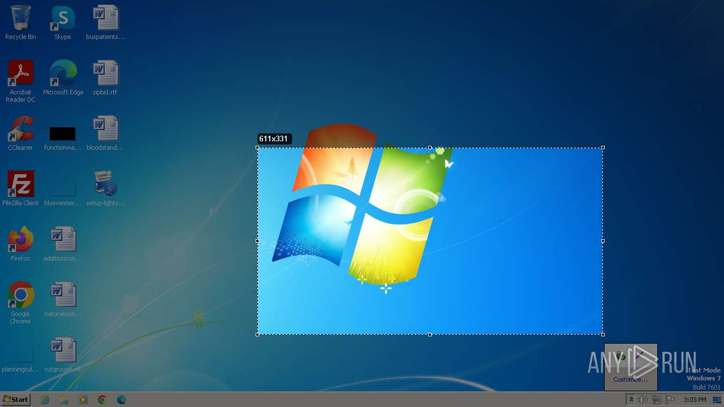Viewport: 724px width, 407px height.
Task: Open the Recycle Bin desktop icon
Action: point(20,18)
